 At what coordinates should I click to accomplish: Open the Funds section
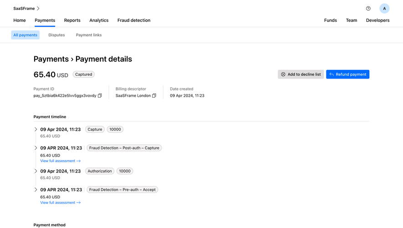[x=330, y=20]
